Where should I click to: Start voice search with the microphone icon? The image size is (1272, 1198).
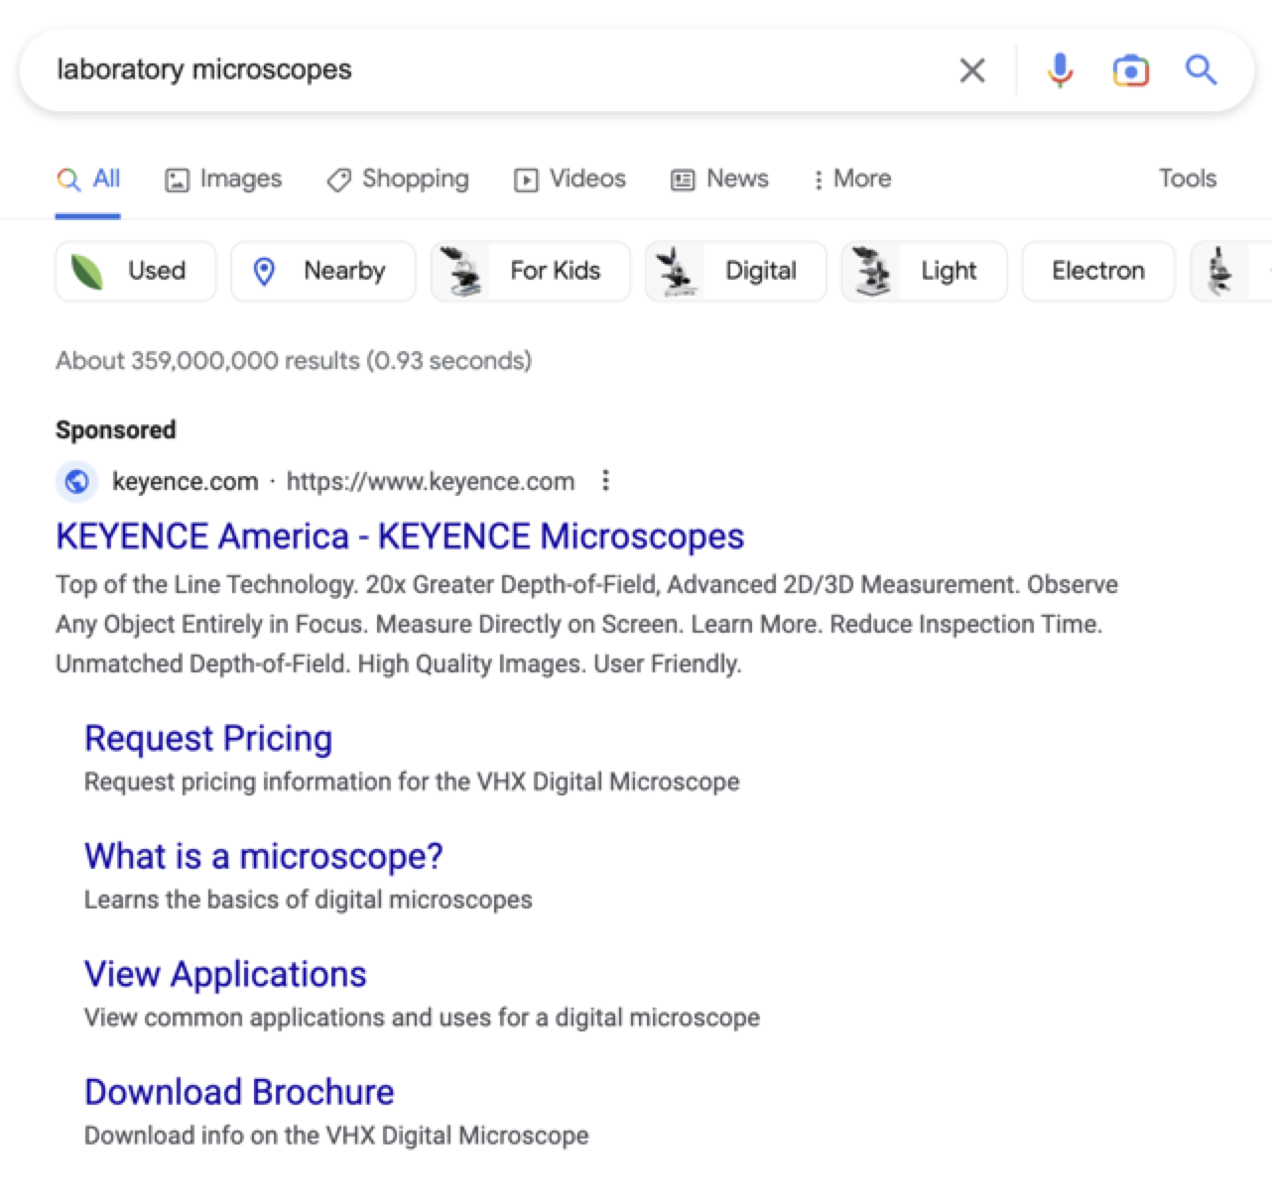click(x=1060, y=70)
